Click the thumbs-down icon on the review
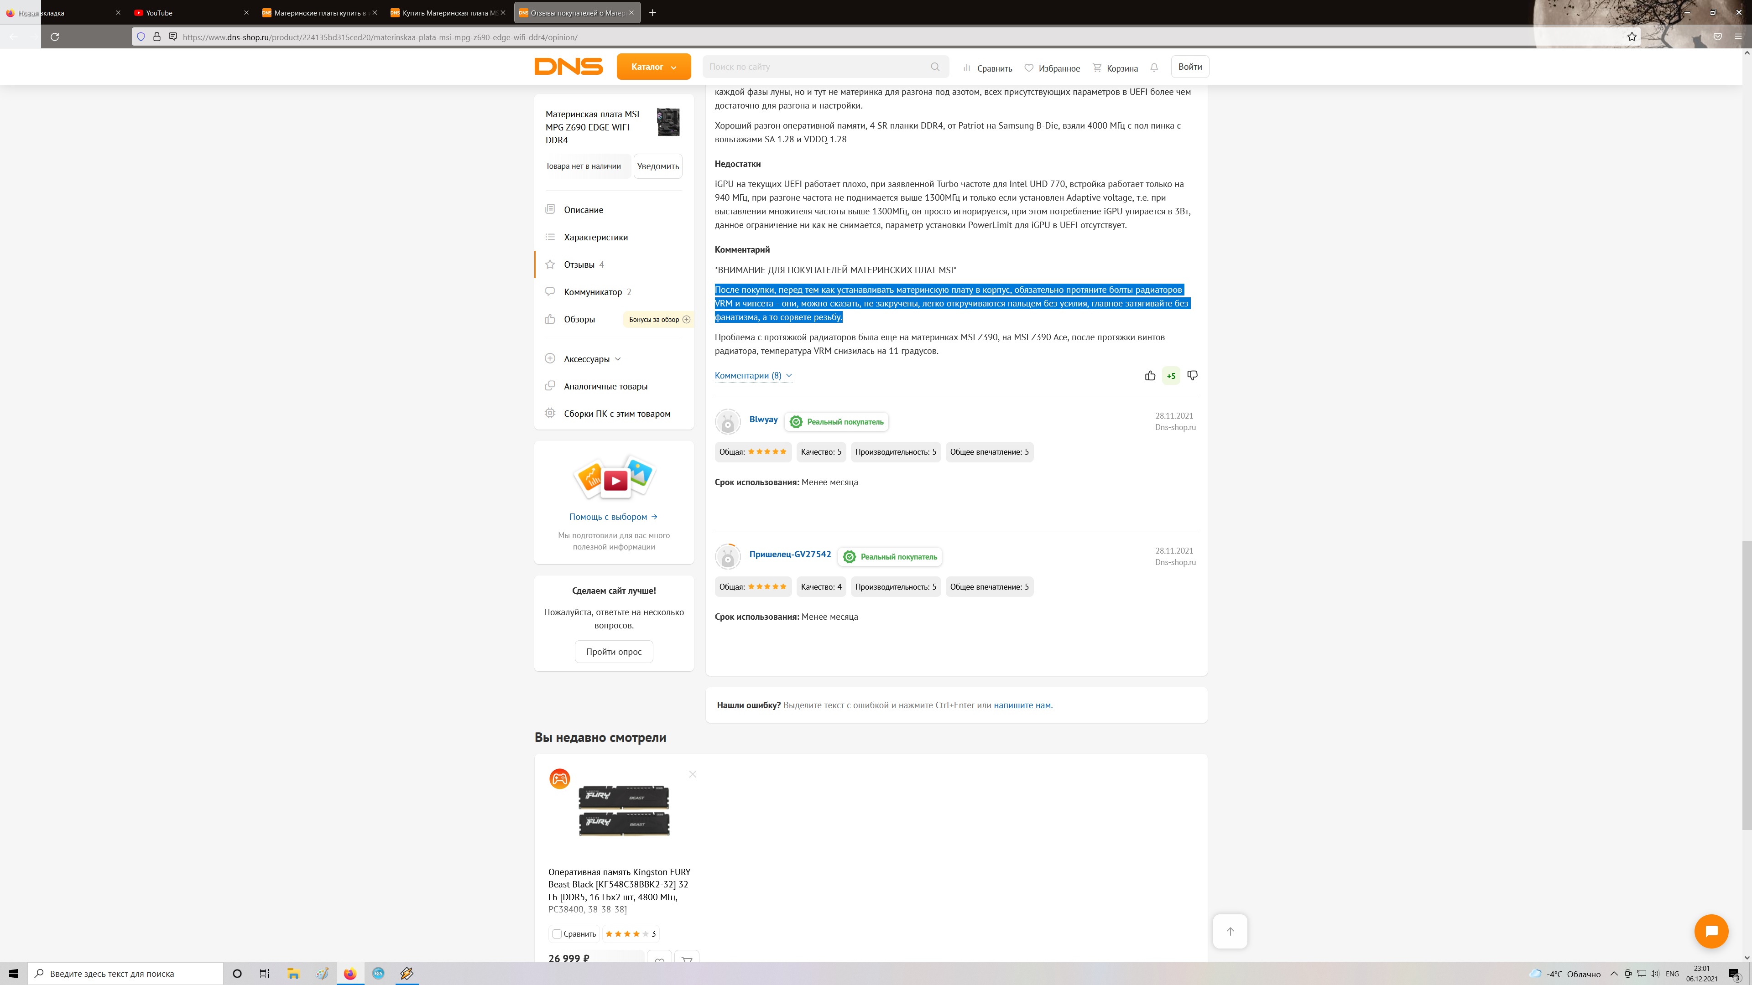 click(x=1192, y=375)
